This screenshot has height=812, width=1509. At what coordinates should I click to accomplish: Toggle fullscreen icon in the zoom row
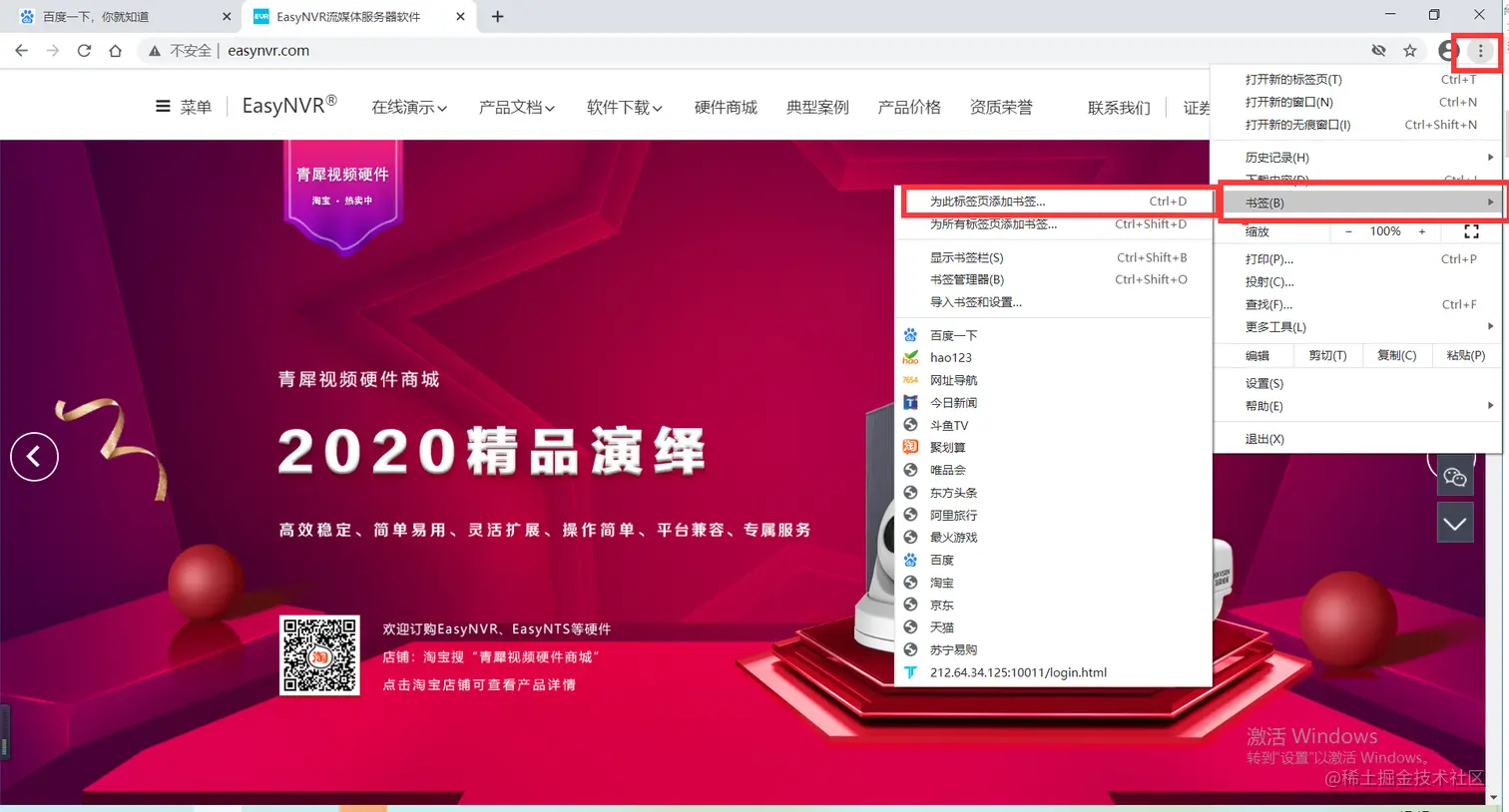pos(1471,231)
